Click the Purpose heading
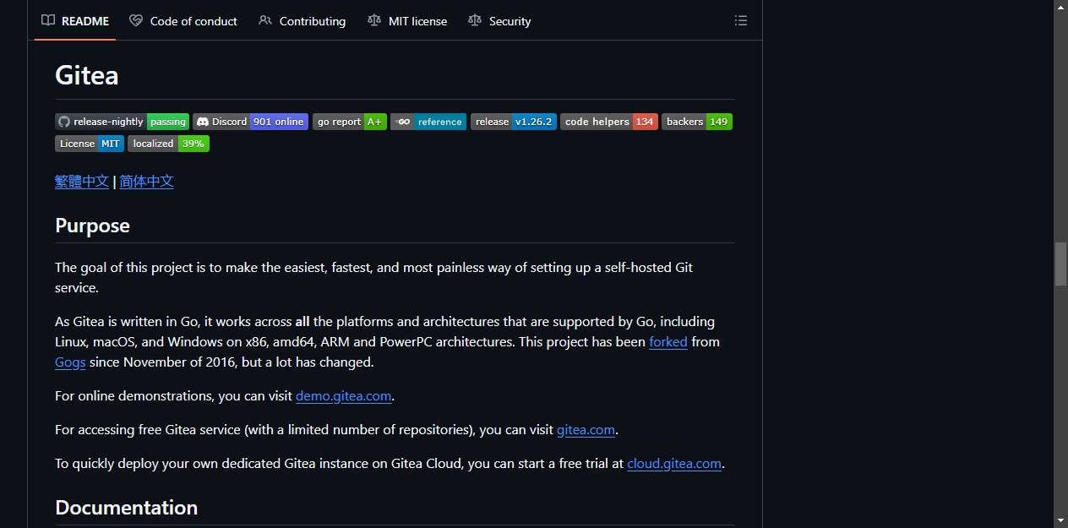Viewport: 1068px width, 528px height. coord(92,226)
